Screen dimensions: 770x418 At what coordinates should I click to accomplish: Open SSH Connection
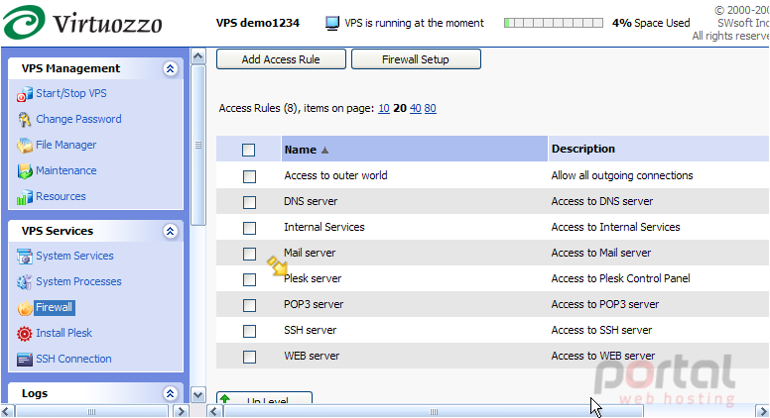73,359
